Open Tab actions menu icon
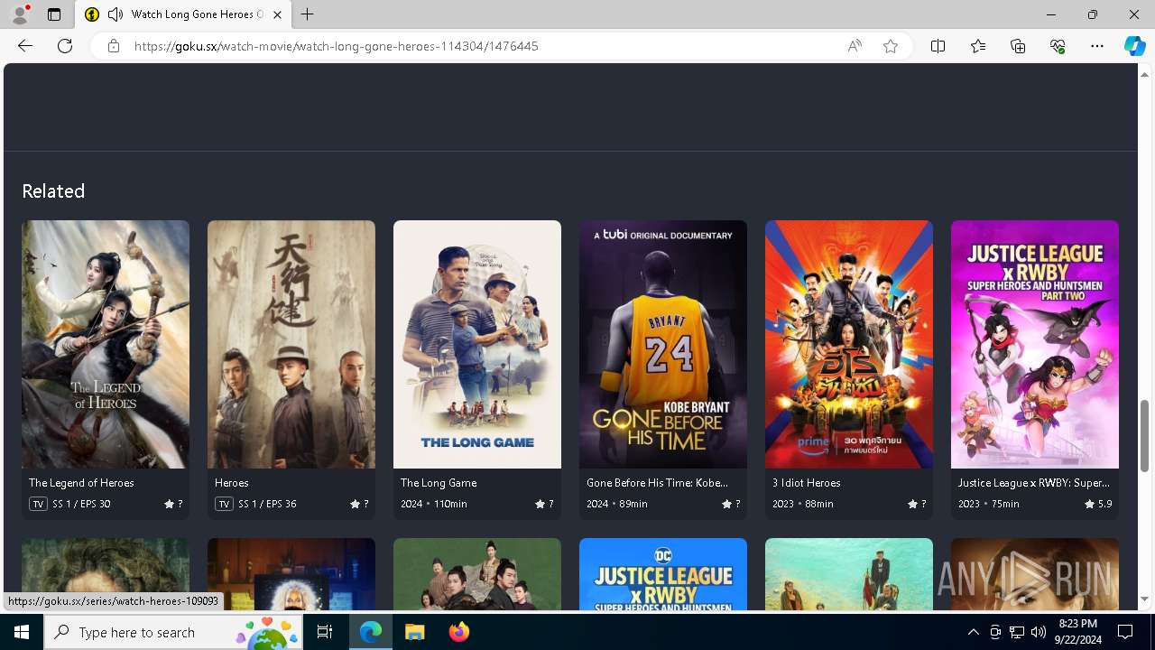The image size is (1155, 650). [x=54, y=14]
